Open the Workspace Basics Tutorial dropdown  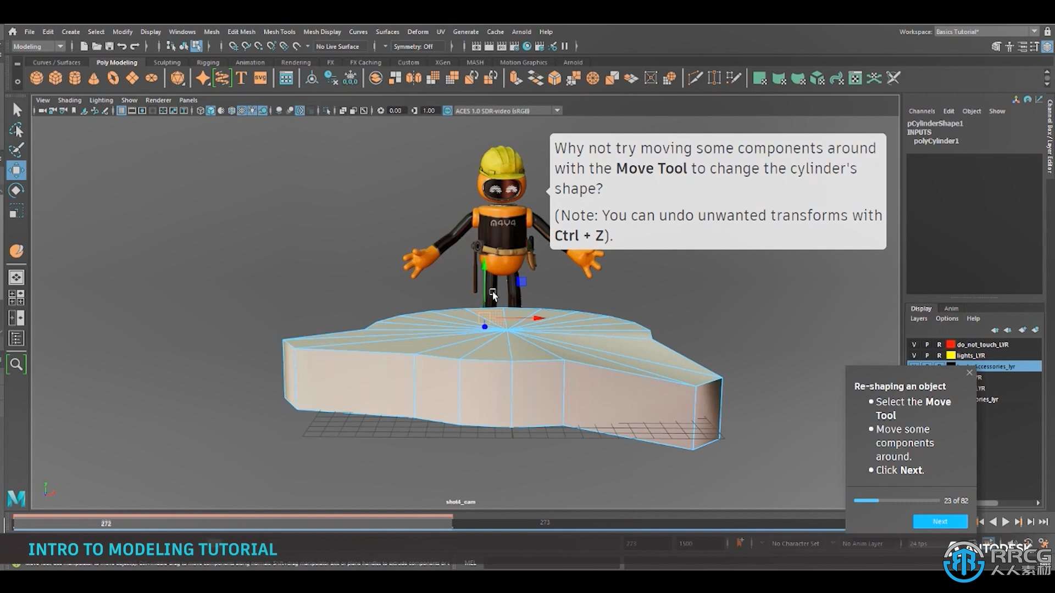coord(987,32)
